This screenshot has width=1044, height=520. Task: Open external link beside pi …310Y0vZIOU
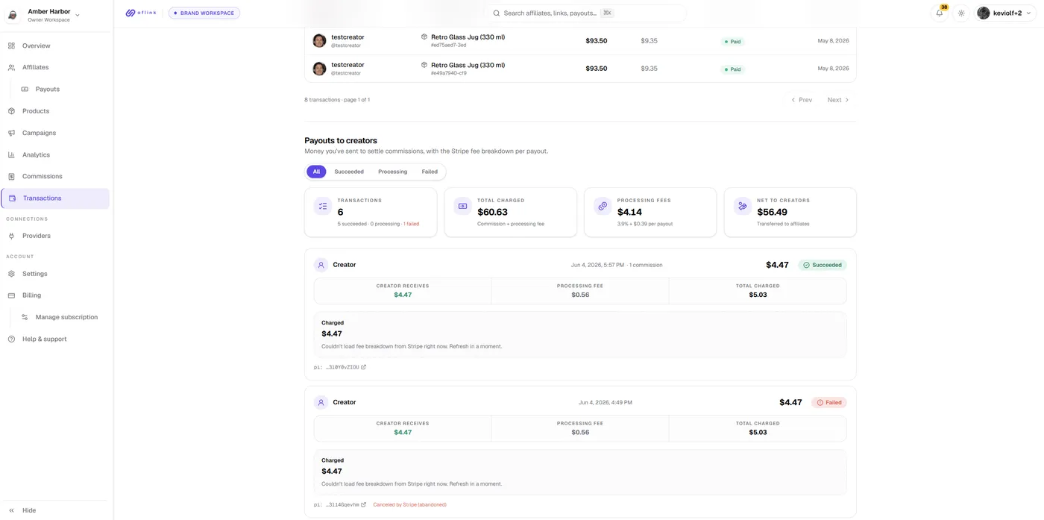coord(364,367)
